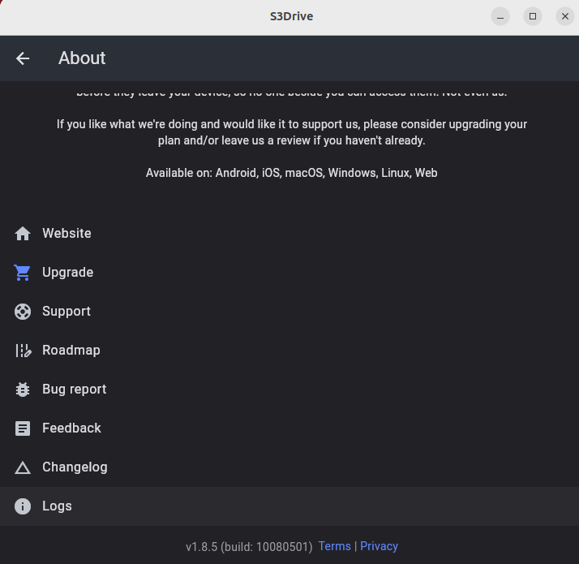Viewport: 579px width, 564px height.
Task: Click the Support lifebuoy icon
Action: click(x=23, y=312)
